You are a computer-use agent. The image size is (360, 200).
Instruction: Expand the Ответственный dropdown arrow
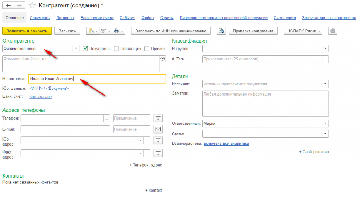pos(325,123)
